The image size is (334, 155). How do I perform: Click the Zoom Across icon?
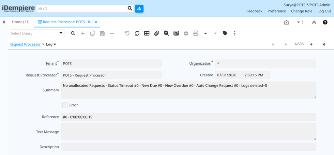pyautogui.click(x=166, y=33)
